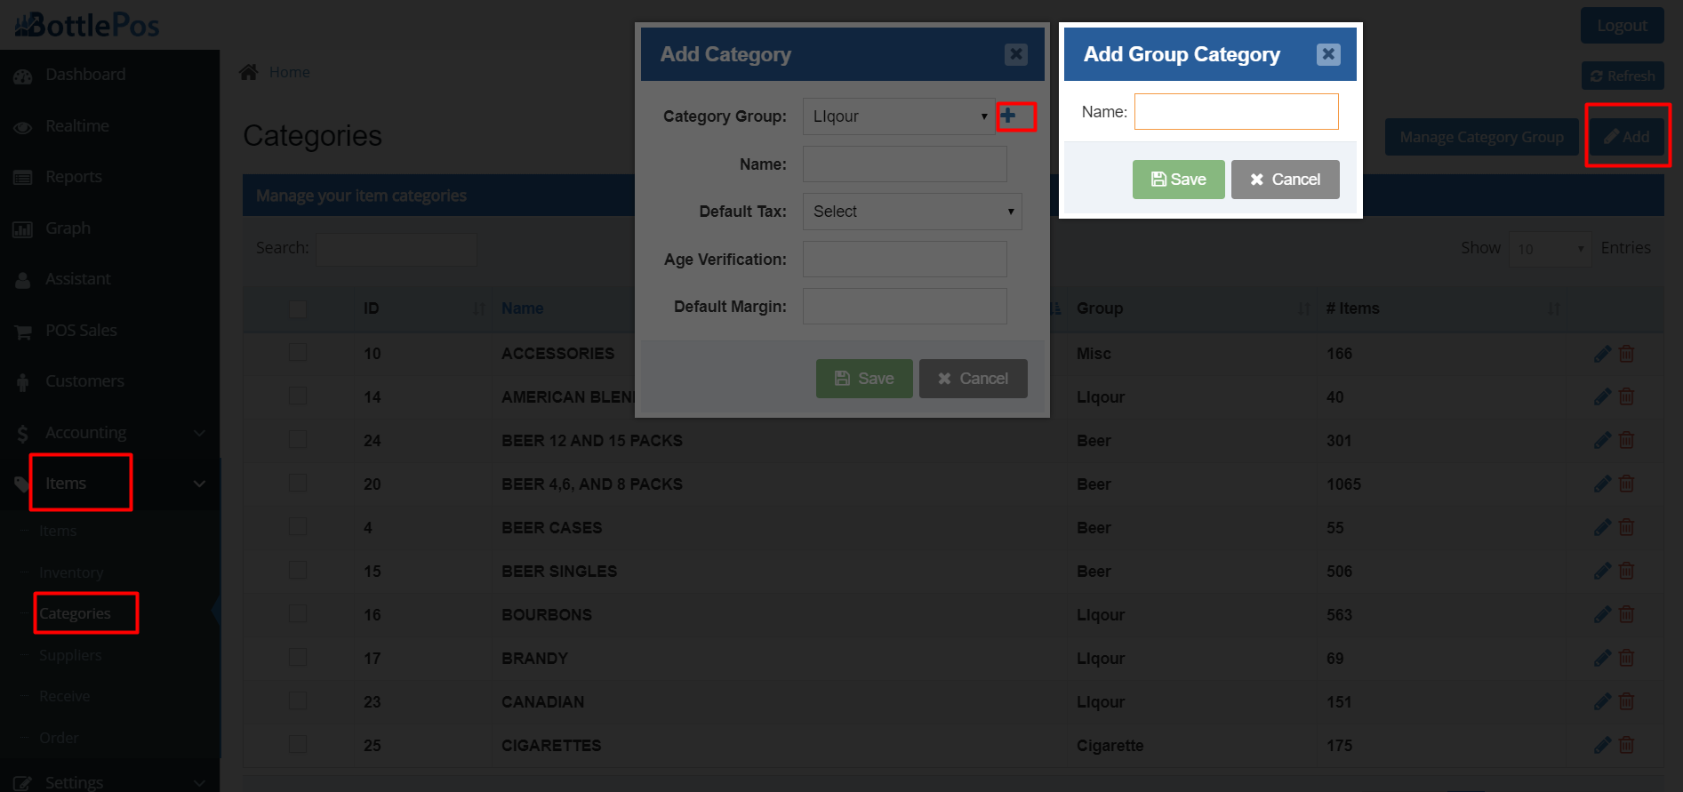
Task: Open Graph in the sidebar
Action: tap(68, 228)
